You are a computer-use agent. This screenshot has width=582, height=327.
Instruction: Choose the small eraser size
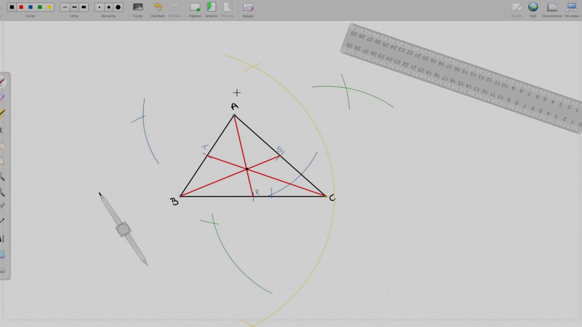100,7
